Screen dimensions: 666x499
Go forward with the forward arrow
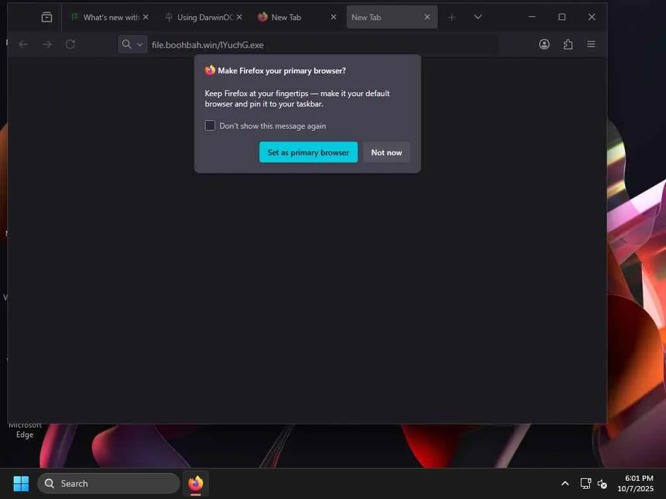(47, 44)
